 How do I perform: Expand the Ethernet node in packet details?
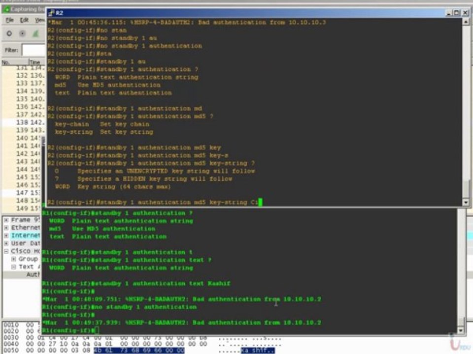tap(6, 228)
